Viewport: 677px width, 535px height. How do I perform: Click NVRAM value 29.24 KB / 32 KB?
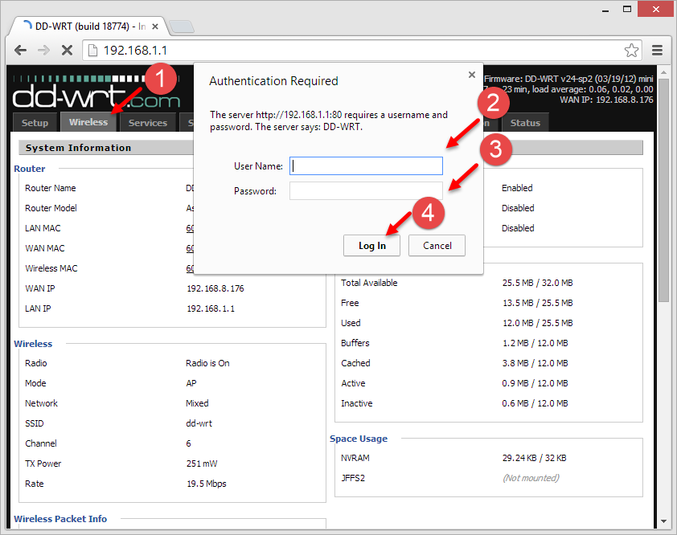(x=534, y=458)
